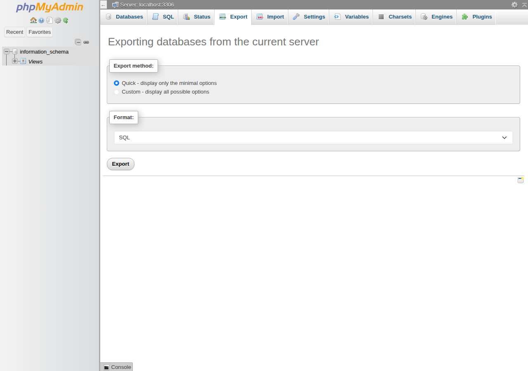528x371 pixels.
Task: Select the Custom export method option
Action: click(116, 92)
